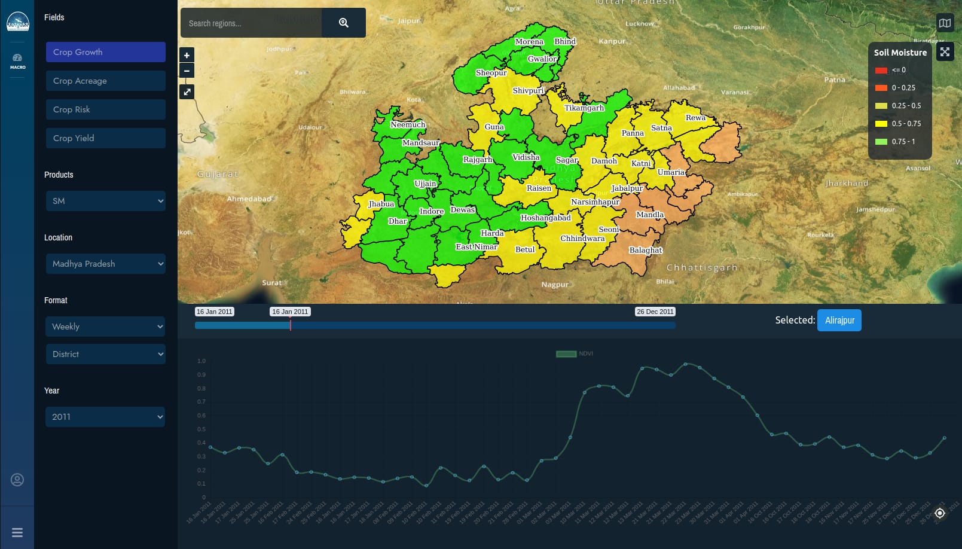This screenshot has width=962, height=549.
Task: Select the Crop Yield field
Action: click(x=105, y=138)
